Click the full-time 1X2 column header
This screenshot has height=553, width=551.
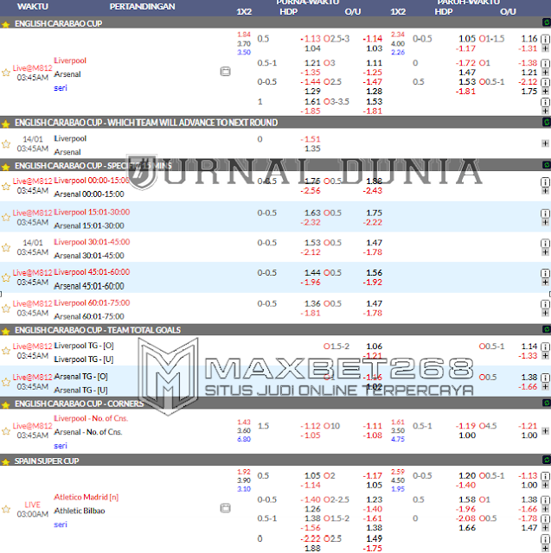coord(244,11)
